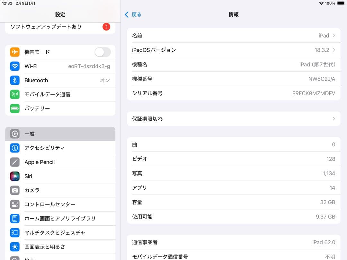Click the 一般 gear icon

click(15, 134)
